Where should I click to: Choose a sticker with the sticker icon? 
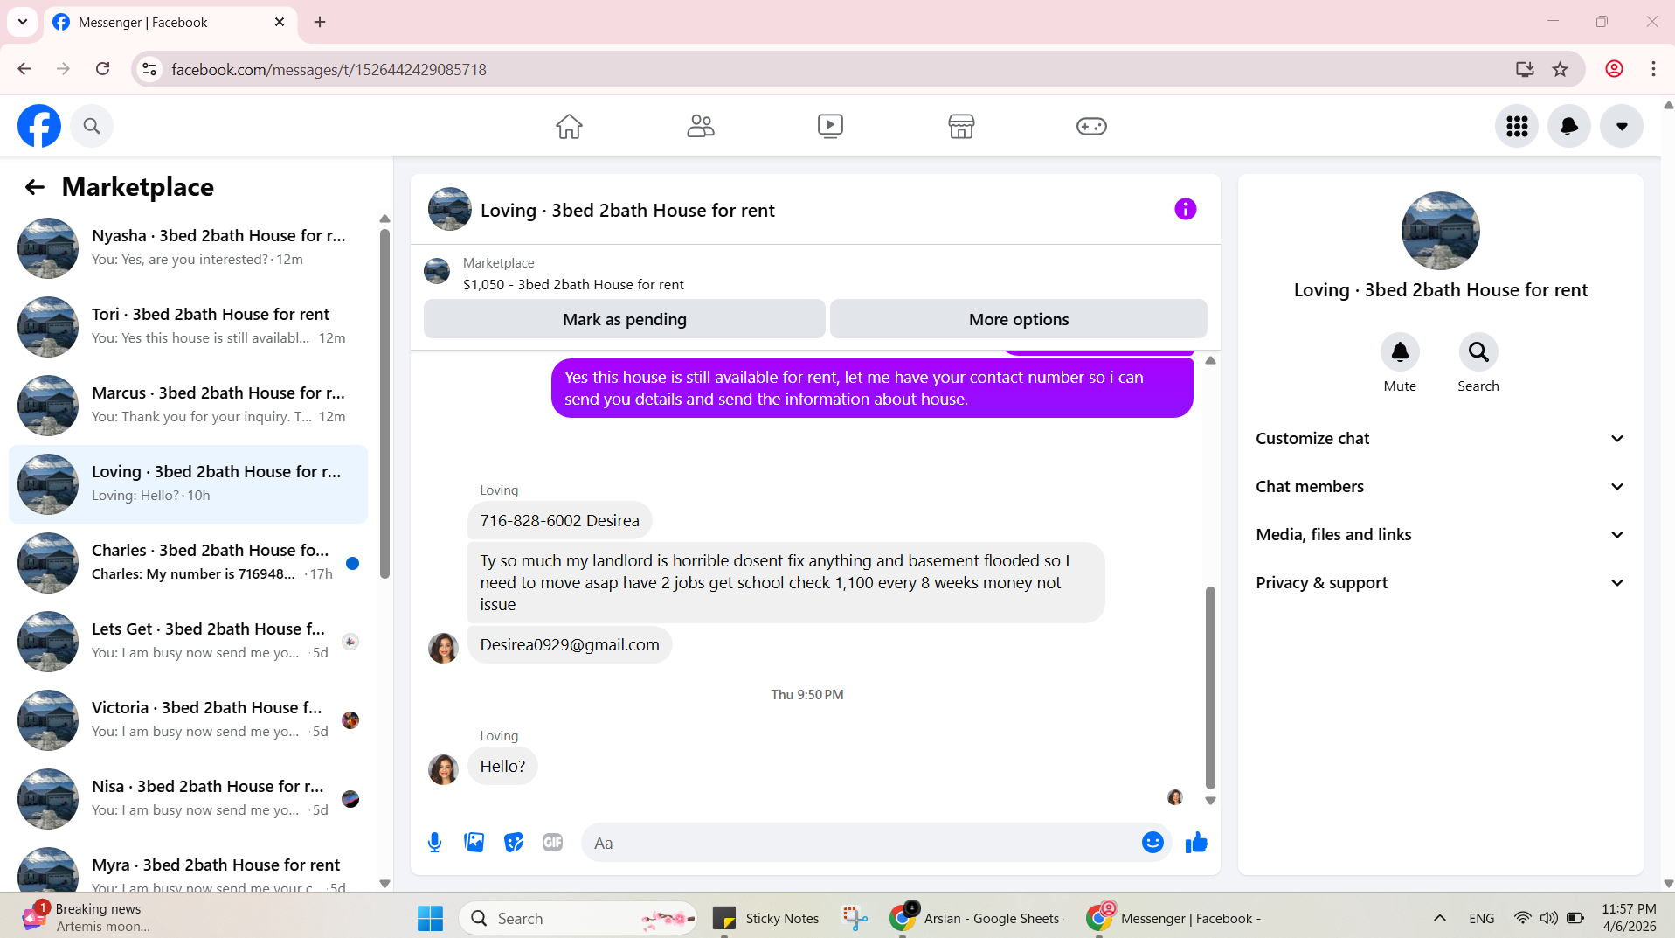(514, 843)
